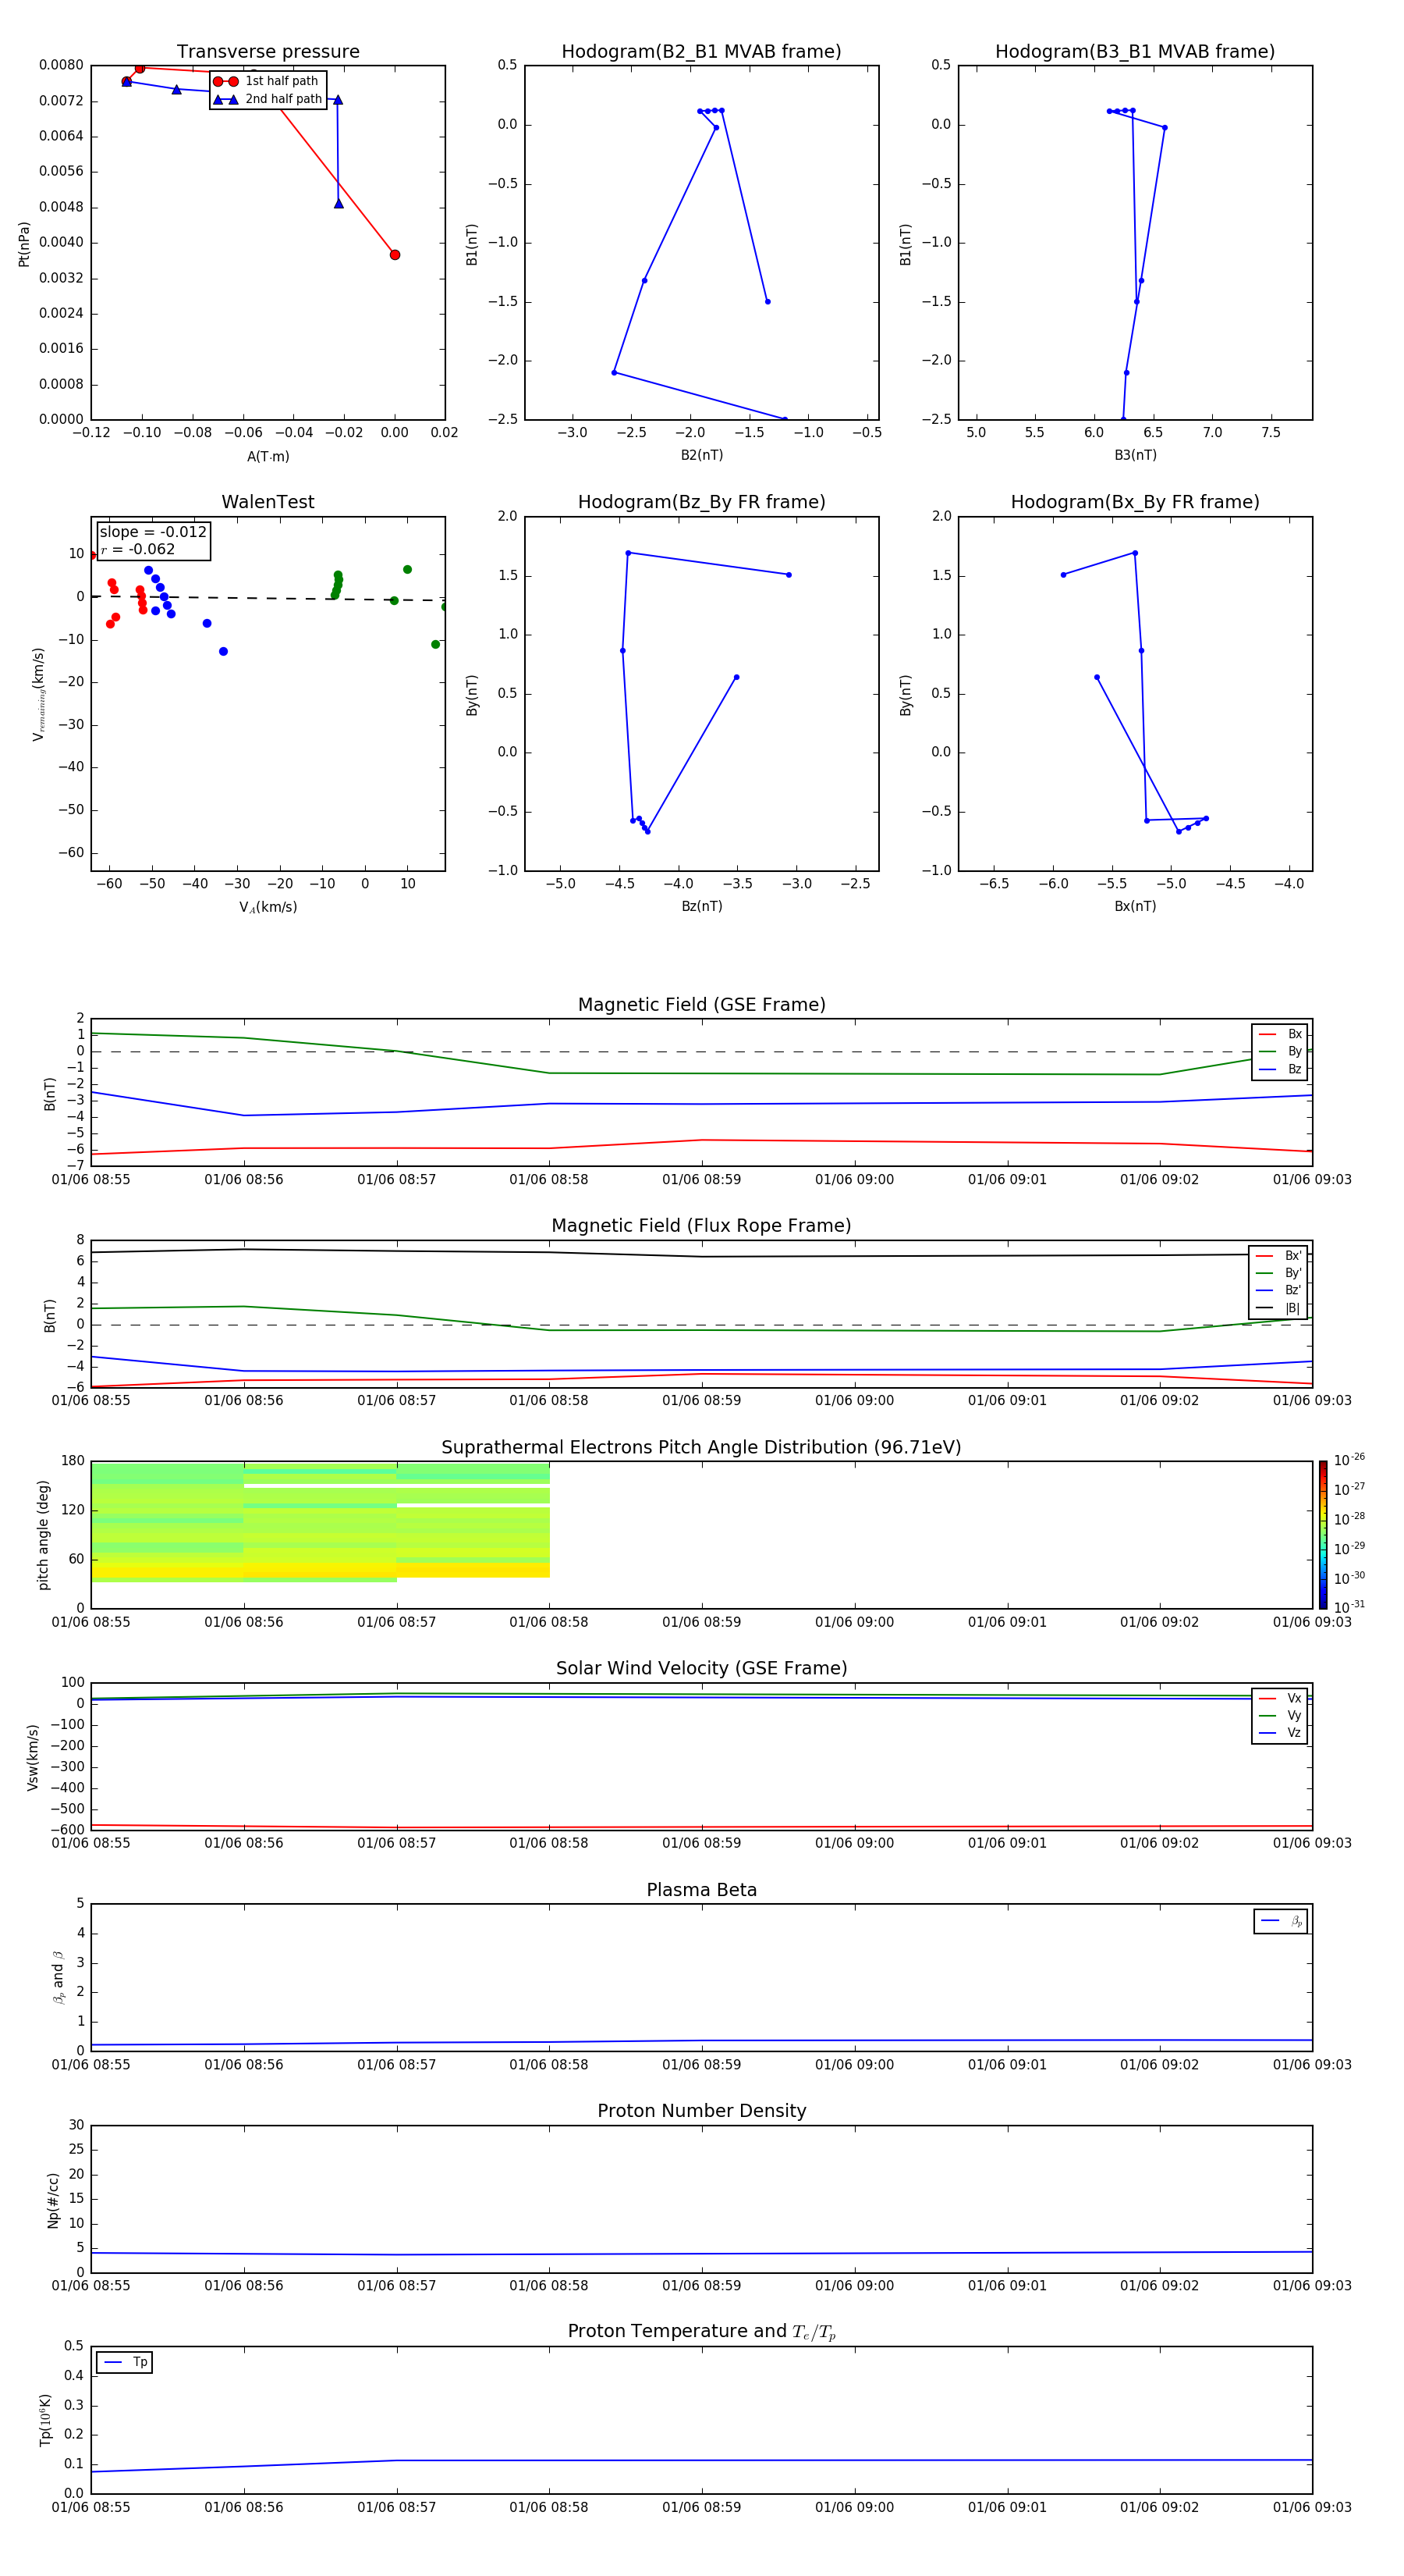This screenshot has width=1404, height=2576.
Task: Click the Bx legend entry in GSE magnetic field
Action: point(1280,1034)
